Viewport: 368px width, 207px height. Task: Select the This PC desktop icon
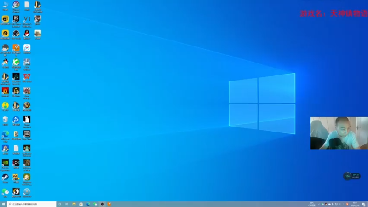(5, 6)
